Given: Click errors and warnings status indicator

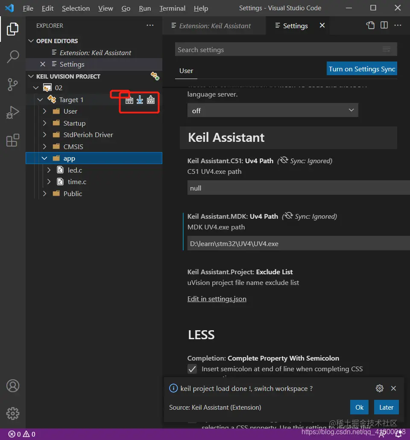Looking at the screenshot, I should coord(22,434).
